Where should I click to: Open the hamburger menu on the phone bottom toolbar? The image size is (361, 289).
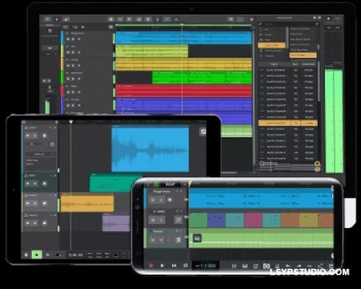point(331,266)
